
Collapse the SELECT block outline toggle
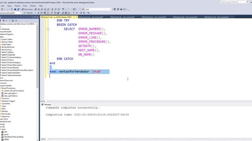[x=48, y=29]
